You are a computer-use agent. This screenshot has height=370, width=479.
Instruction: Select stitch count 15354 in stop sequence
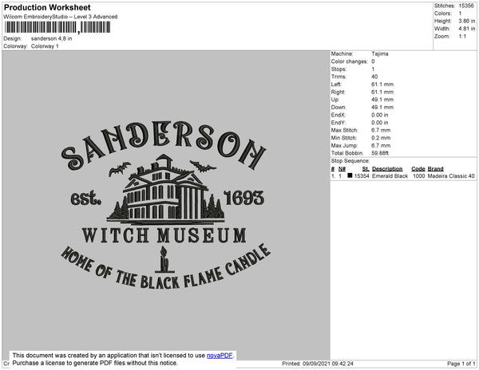[x=362, y=176]
